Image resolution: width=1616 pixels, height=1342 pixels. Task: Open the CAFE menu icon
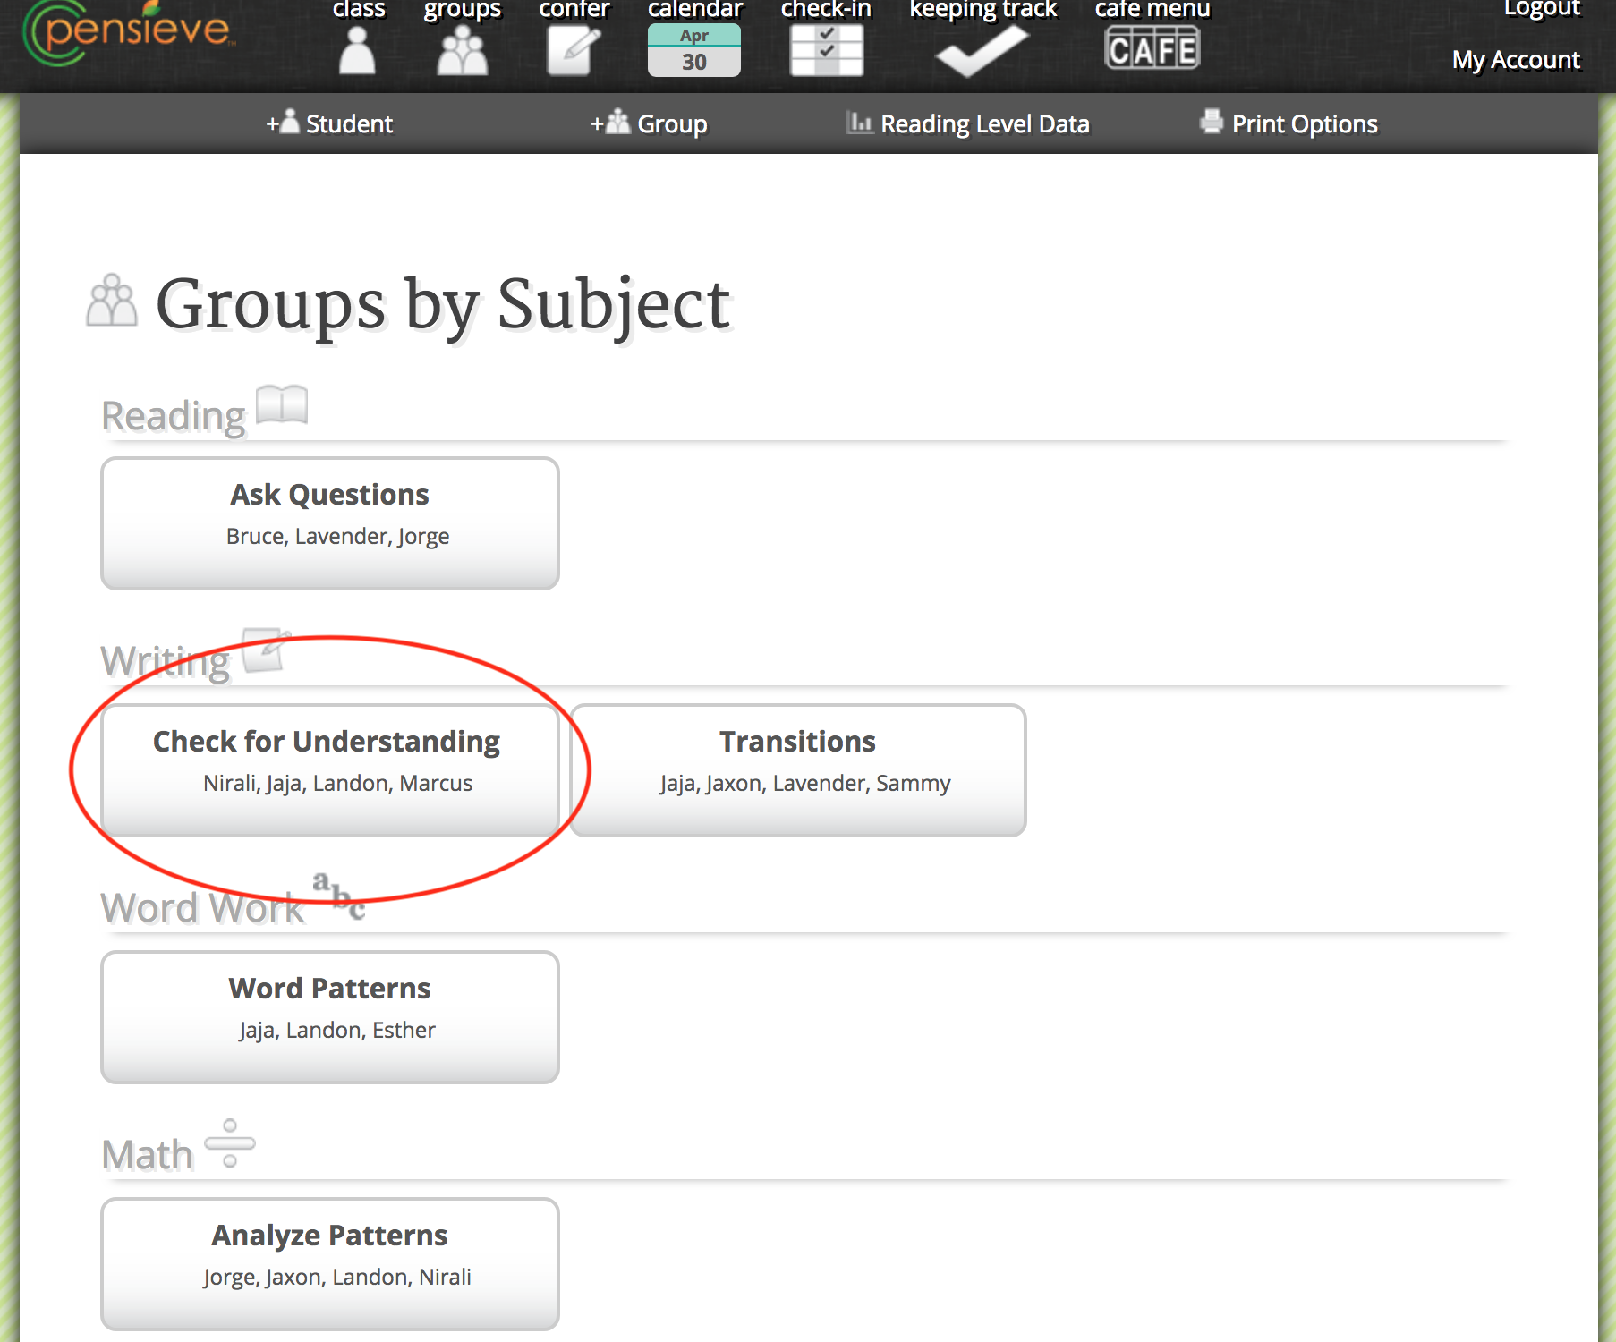1152,48
